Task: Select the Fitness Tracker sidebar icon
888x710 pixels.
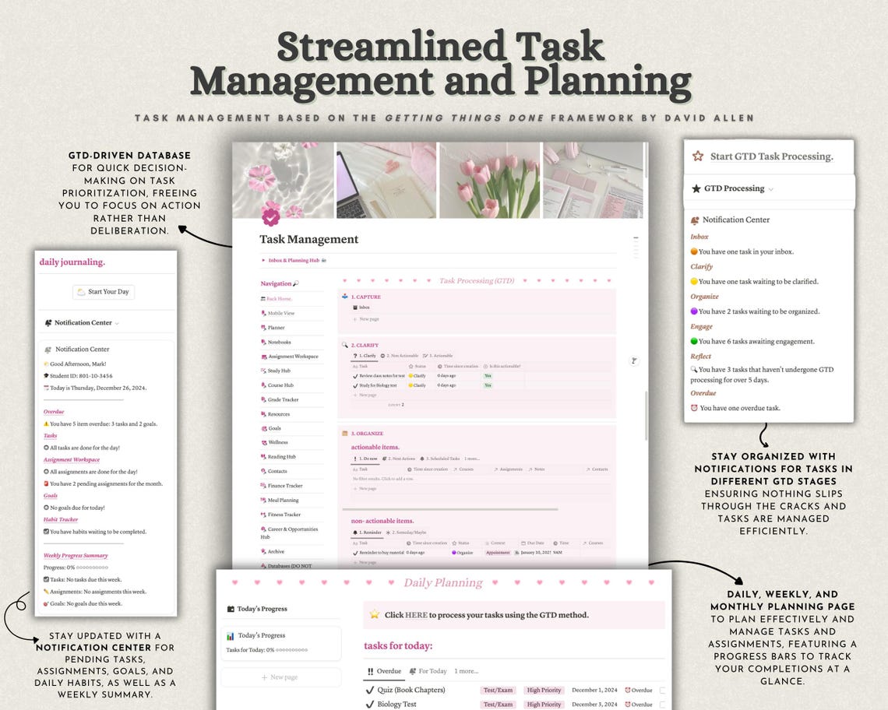Action: 263,515
